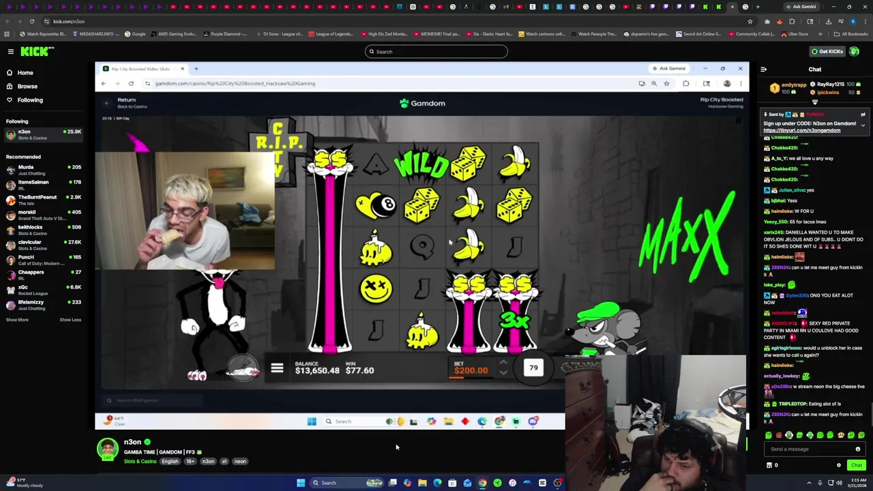Open recommended channel lifeismizzy
The width and height of the screenshot is (873, 491).
coord(42,305)
